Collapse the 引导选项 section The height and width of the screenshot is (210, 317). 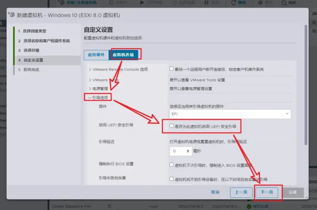pyautogui.click(x=89, y=98)
